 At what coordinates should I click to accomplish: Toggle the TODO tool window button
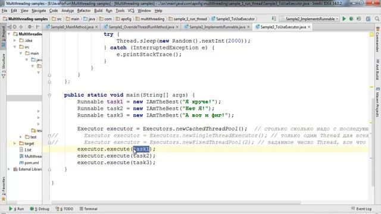click(64, 209)
